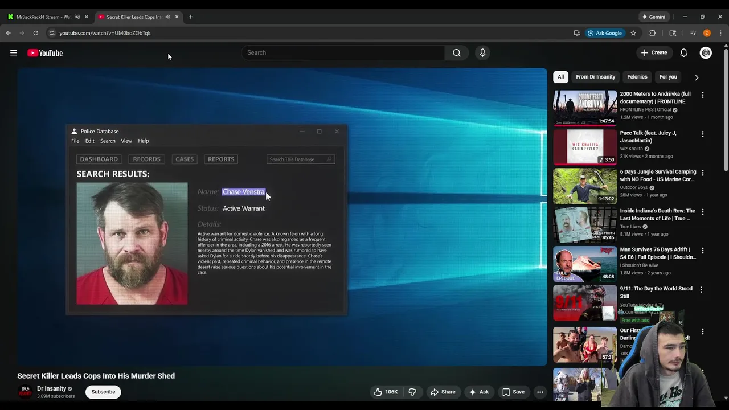Play Man Survives 76 Days Adrift thumbnail
This screenshot has width=729, height=410.
coord(585,264)
